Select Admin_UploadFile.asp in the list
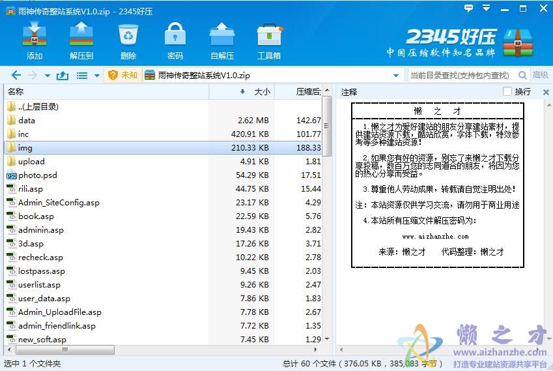The width and height of the screenshot is (553, 371). [x=163, y=312]
